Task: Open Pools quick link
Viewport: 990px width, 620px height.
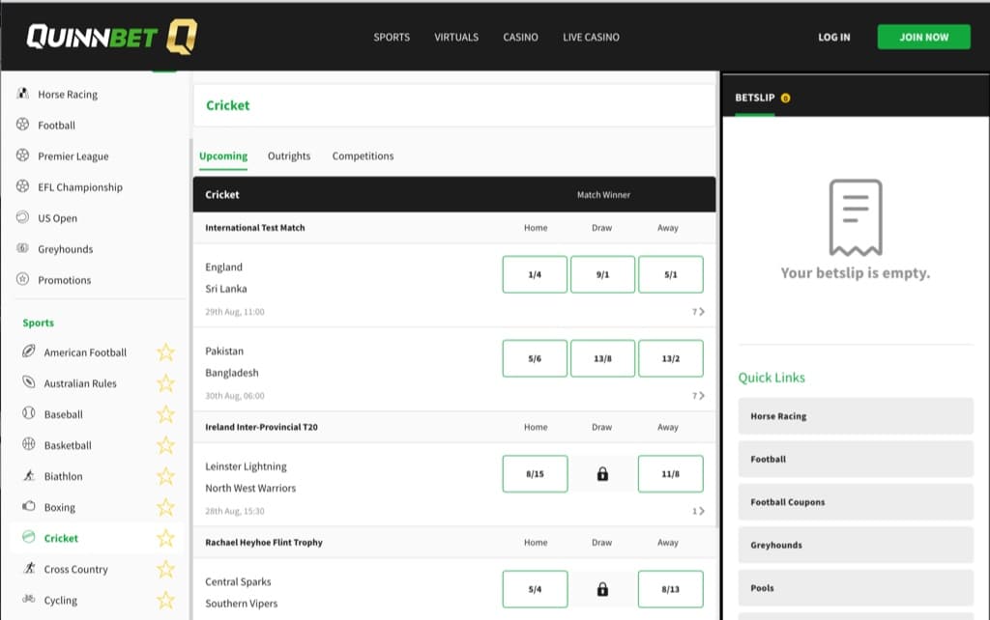Action: coord(856,588)
